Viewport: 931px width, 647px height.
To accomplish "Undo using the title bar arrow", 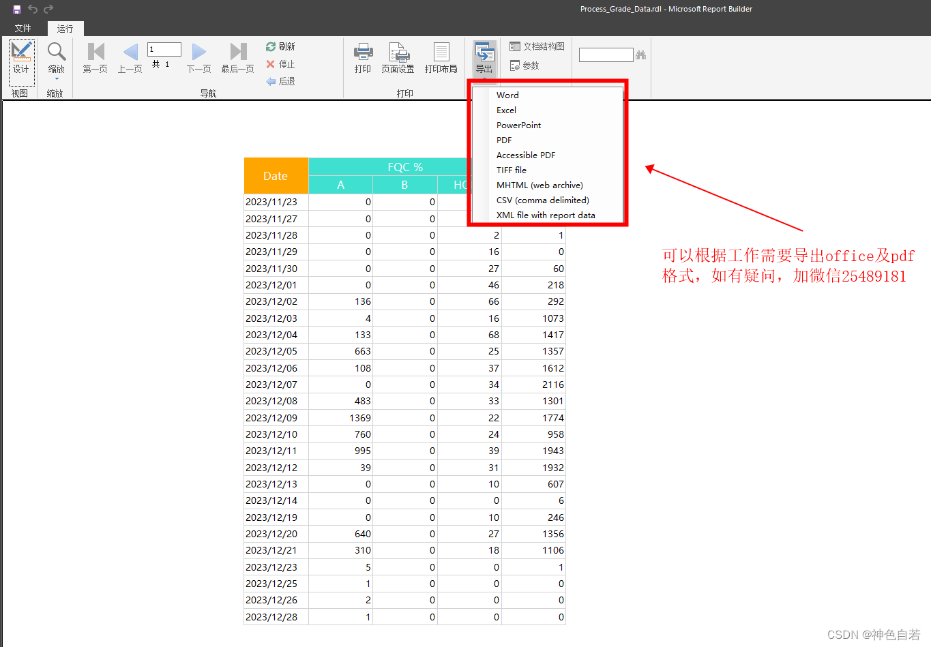I will point(33,9).
